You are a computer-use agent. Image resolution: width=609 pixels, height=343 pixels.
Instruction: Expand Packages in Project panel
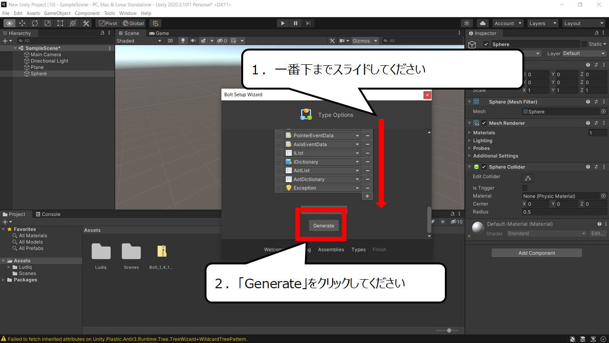[4, 280]
